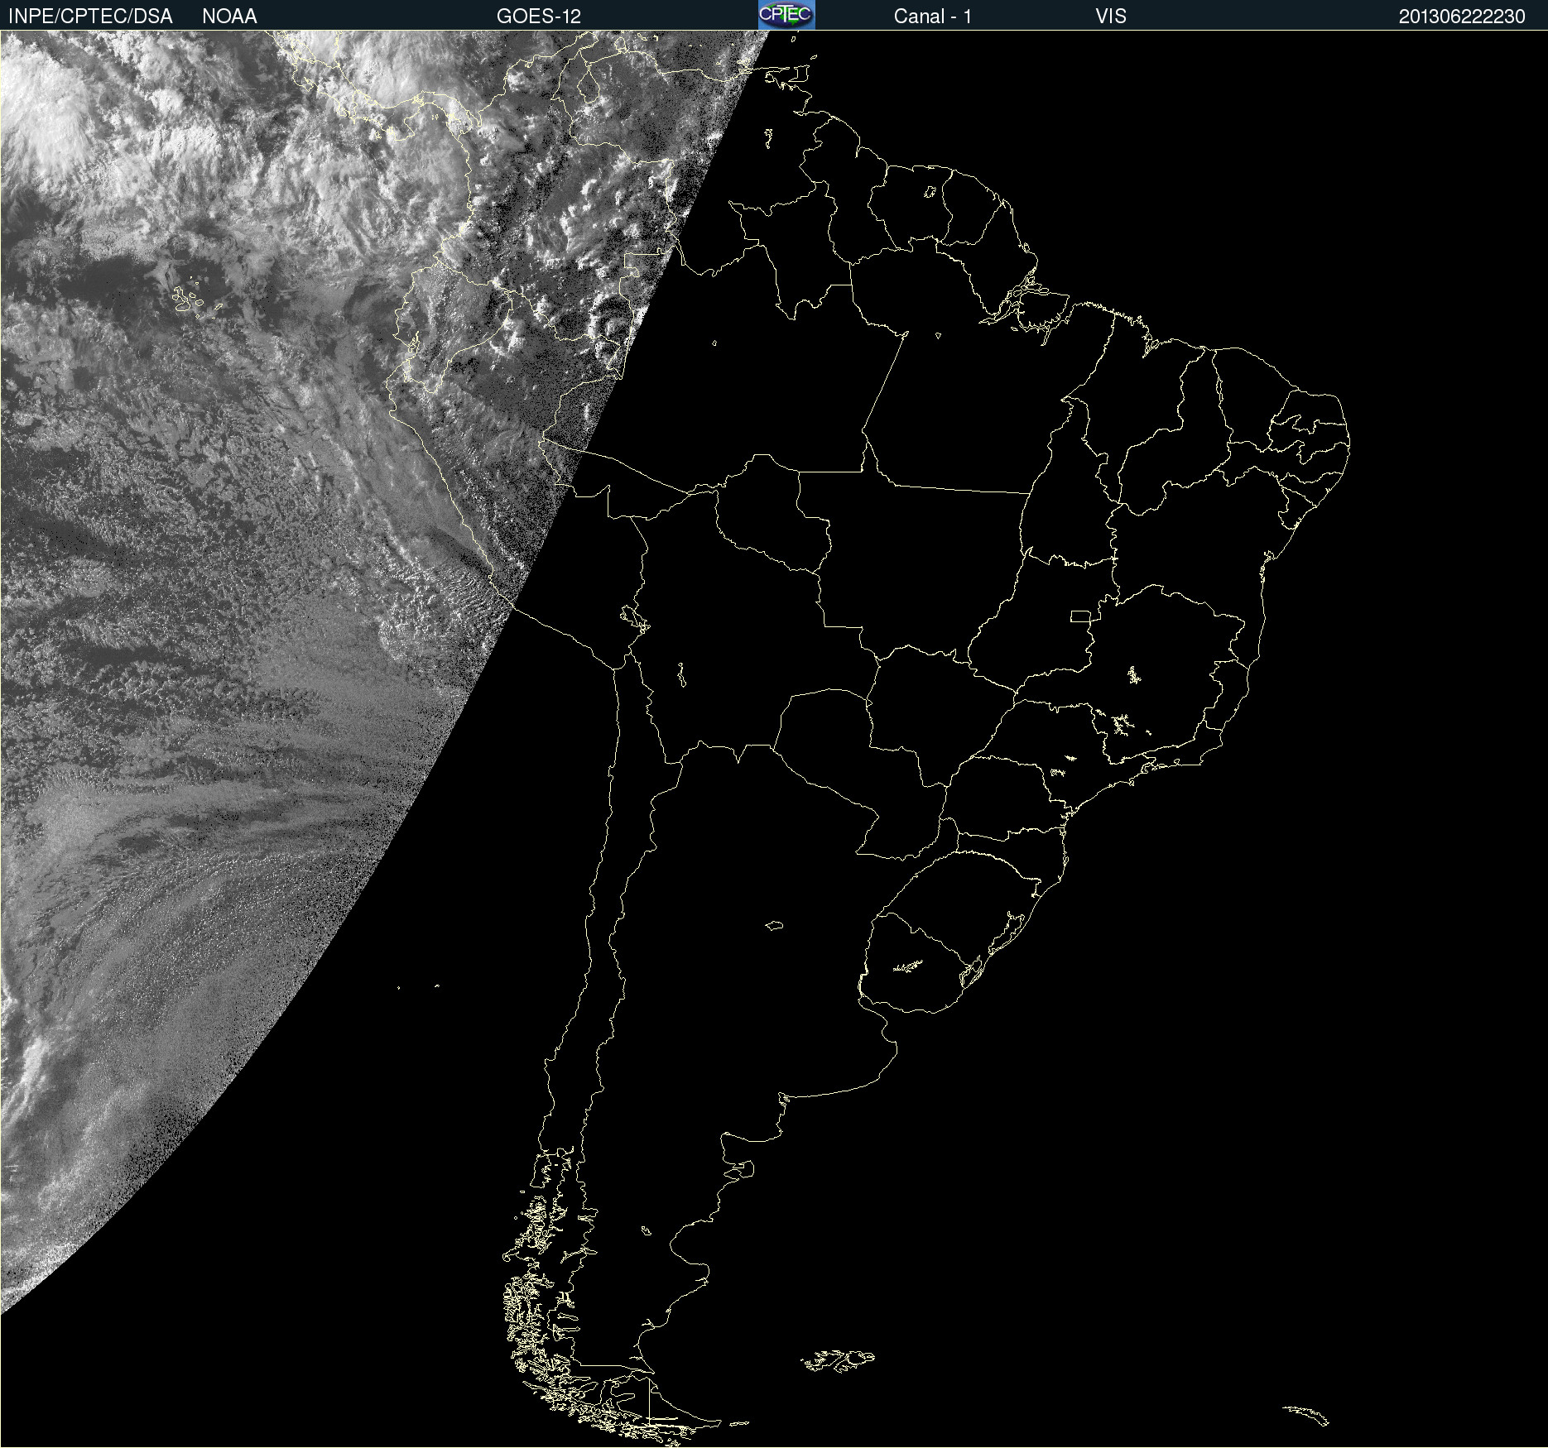The height and width of the screenshot is (1448, 1548).
Task: Click the Canal - 1 channel label
Action: 933,17
